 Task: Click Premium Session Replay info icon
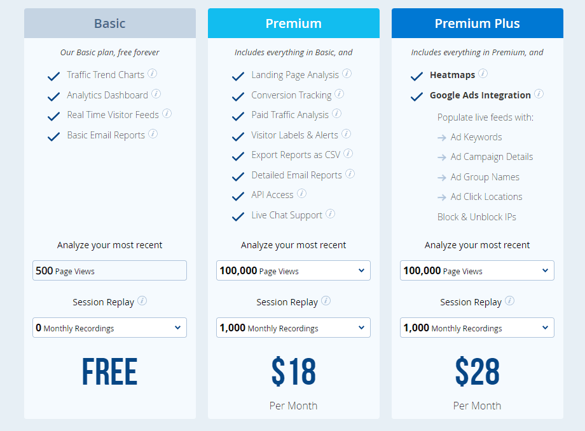pos(326,301)
